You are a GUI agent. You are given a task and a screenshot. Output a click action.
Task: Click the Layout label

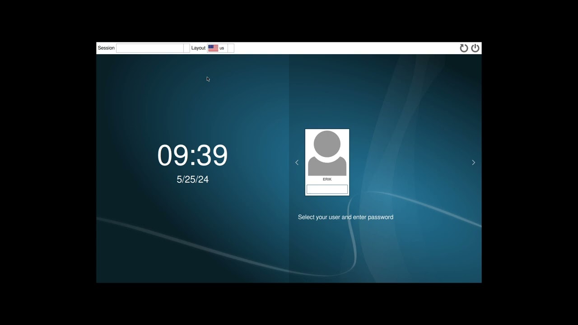point(198,48)
